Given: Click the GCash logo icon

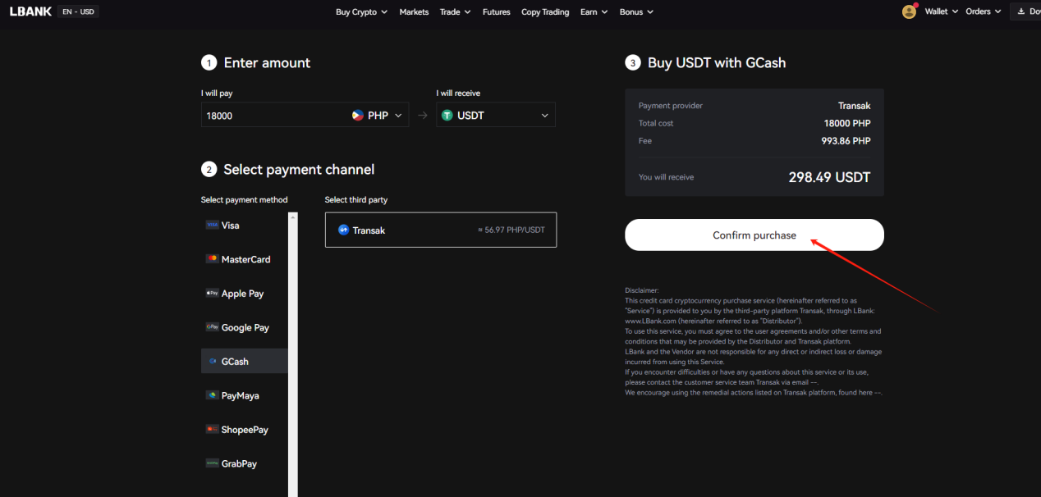Looking at the screenshot, I should (x=212, y=361).
